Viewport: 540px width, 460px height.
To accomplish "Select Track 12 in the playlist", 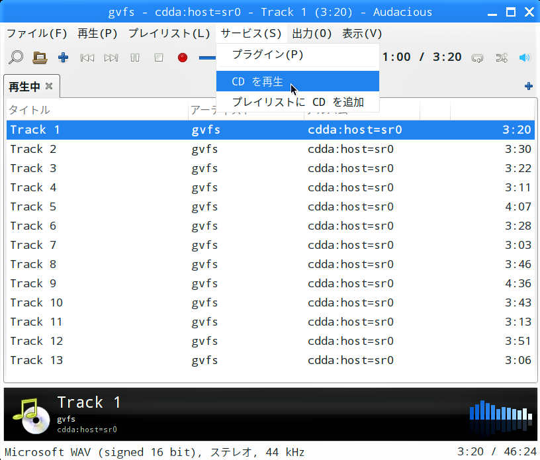I will 271,341.
